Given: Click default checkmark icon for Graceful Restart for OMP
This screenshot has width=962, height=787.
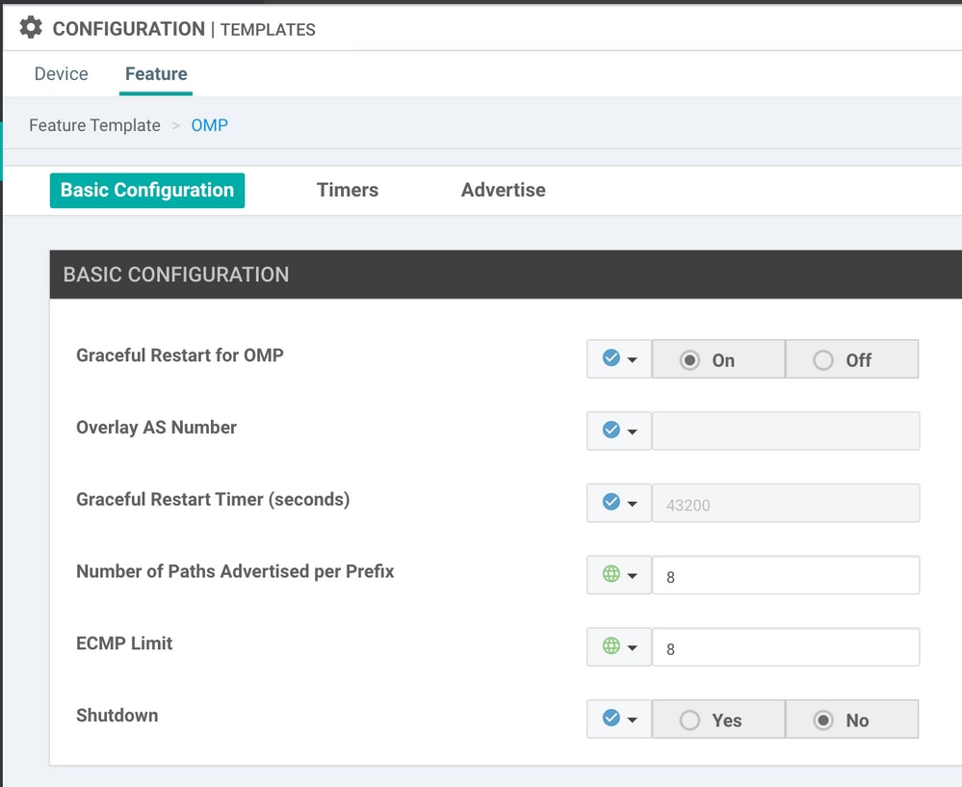Looking at the screenshot, I should pyautogui.click(x=611, y=358).
